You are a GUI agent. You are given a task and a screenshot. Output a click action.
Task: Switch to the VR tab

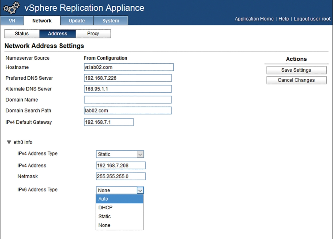12,21
